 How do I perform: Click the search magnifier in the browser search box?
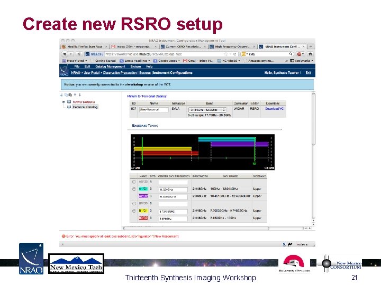(291, 54)
